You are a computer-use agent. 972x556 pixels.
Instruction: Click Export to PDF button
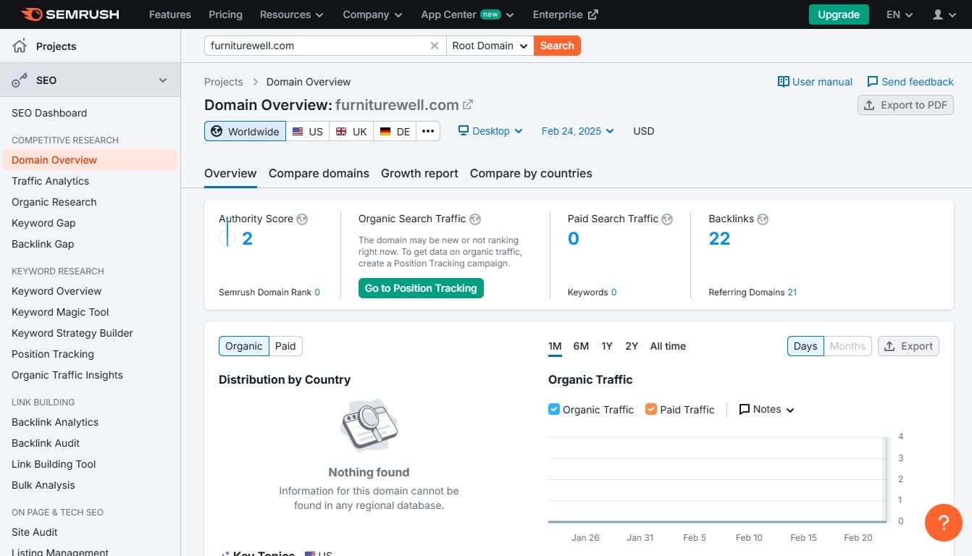[x=905, y=105]
